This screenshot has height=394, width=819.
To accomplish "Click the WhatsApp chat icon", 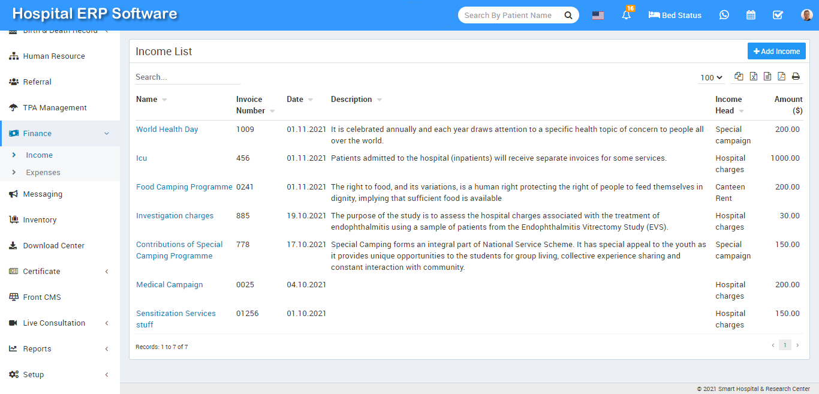I will (x=724, y=15).
